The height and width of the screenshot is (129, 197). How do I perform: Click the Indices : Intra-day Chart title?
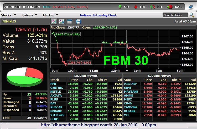(x=98, y=15)
